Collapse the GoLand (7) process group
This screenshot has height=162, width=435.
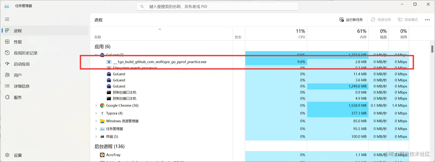[96, 55]
